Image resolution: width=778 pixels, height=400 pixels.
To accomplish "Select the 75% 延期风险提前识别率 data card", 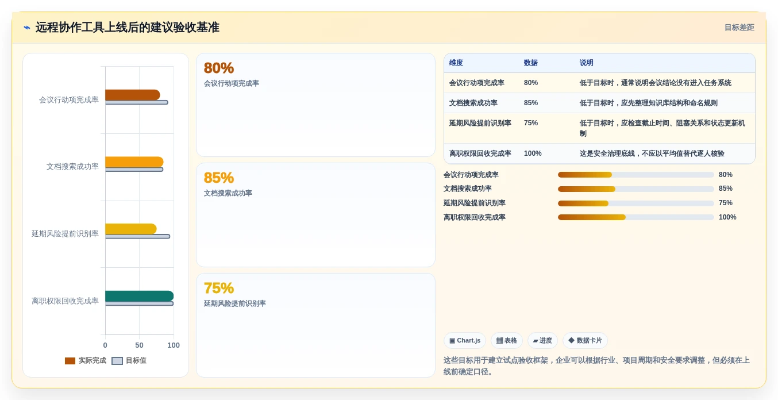I will (315, 325).
